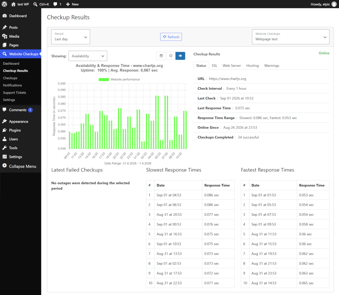Switch to the Status tab
The width and height of the screenshot is (339, 295).
[x=201, y=65]
